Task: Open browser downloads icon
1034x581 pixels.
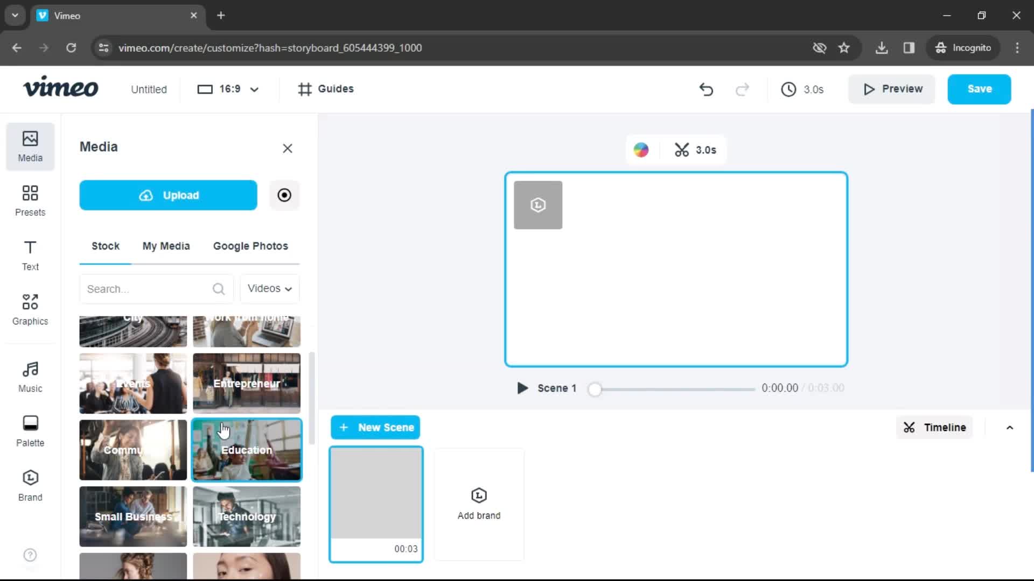Action: pos(882,47)
